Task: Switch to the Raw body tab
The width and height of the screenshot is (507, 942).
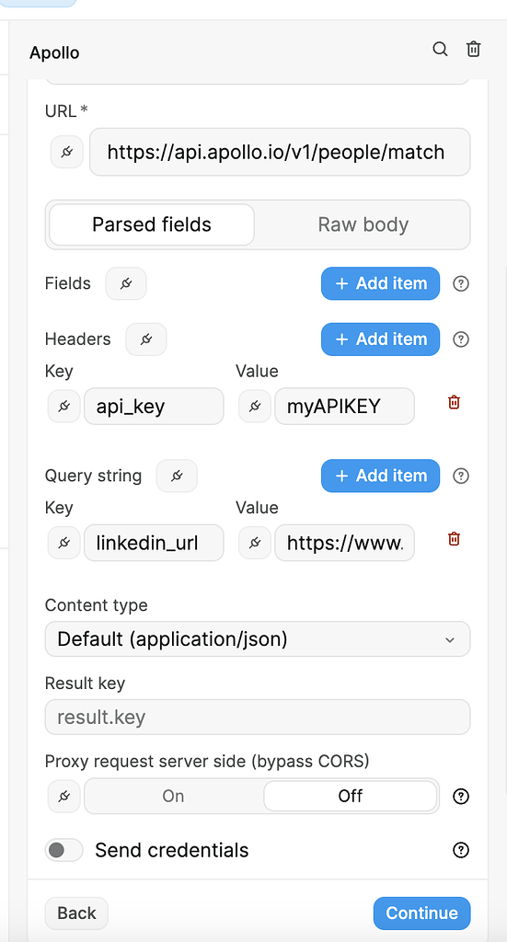Action: [363, 224]
